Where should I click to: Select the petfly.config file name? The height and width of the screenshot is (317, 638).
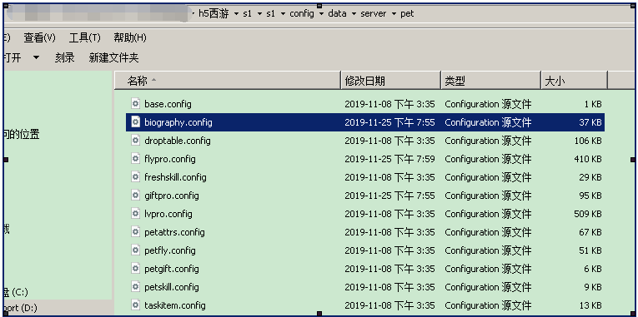point(169,250)
